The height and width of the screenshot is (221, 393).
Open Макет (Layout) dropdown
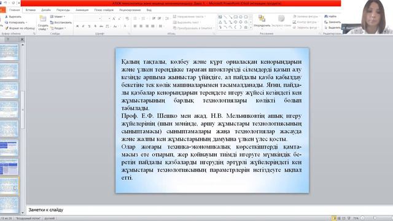tap(58, 17)
